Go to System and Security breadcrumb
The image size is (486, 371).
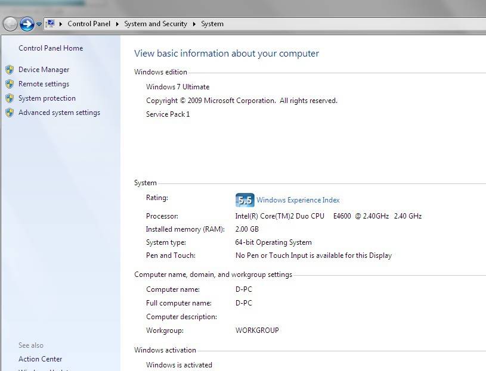tap(156, 24)
